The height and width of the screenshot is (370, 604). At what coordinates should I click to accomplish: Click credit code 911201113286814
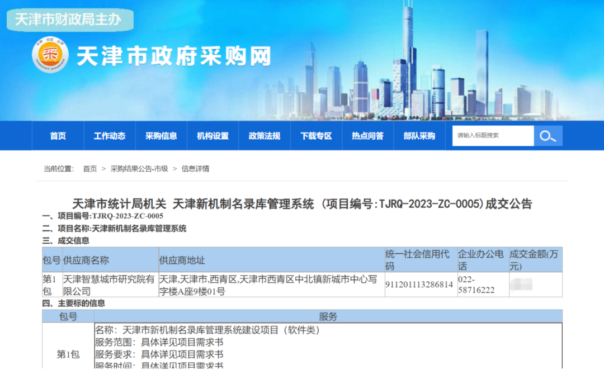[x=419, y=284]
